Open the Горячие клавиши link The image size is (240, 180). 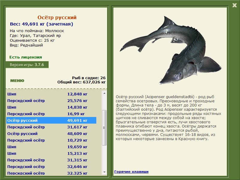coord(131,172)
